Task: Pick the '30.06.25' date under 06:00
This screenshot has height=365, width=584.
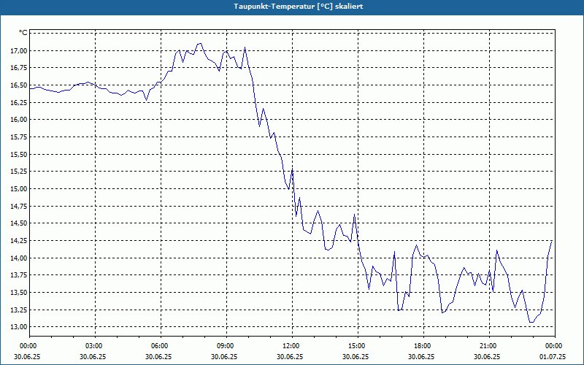Action: [x=158, y=356]
